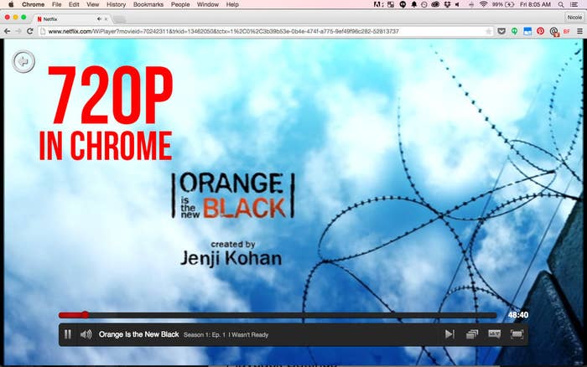Open the Dropbox menu bar icon

(x=447, y=4)
